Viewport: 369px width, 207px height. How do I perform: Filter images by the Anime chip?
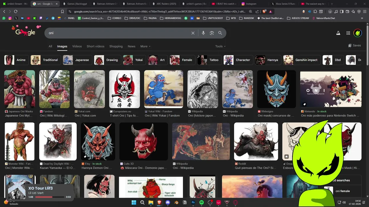pyautogui.click(x=16, y=60)
